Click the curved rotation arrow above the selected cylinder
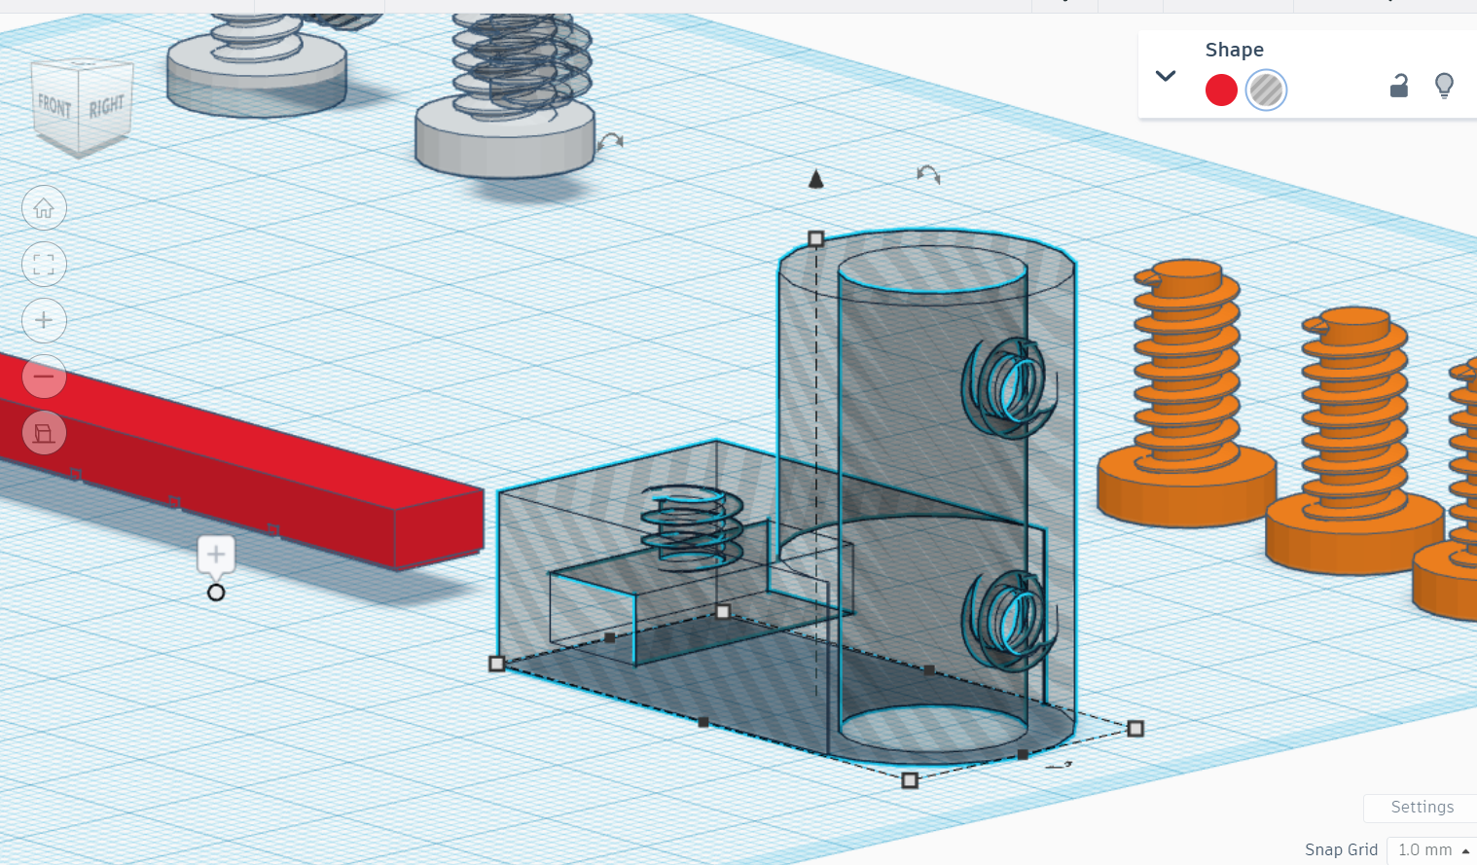1477x865 pixels. click(928, 174)
